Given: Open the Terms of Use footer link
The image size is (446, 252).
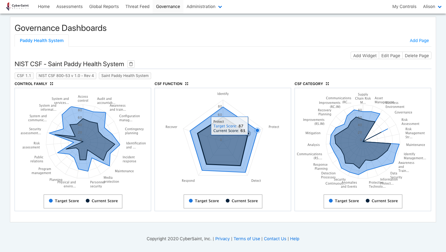Looking at the screenshot, I should click(247, 238).
